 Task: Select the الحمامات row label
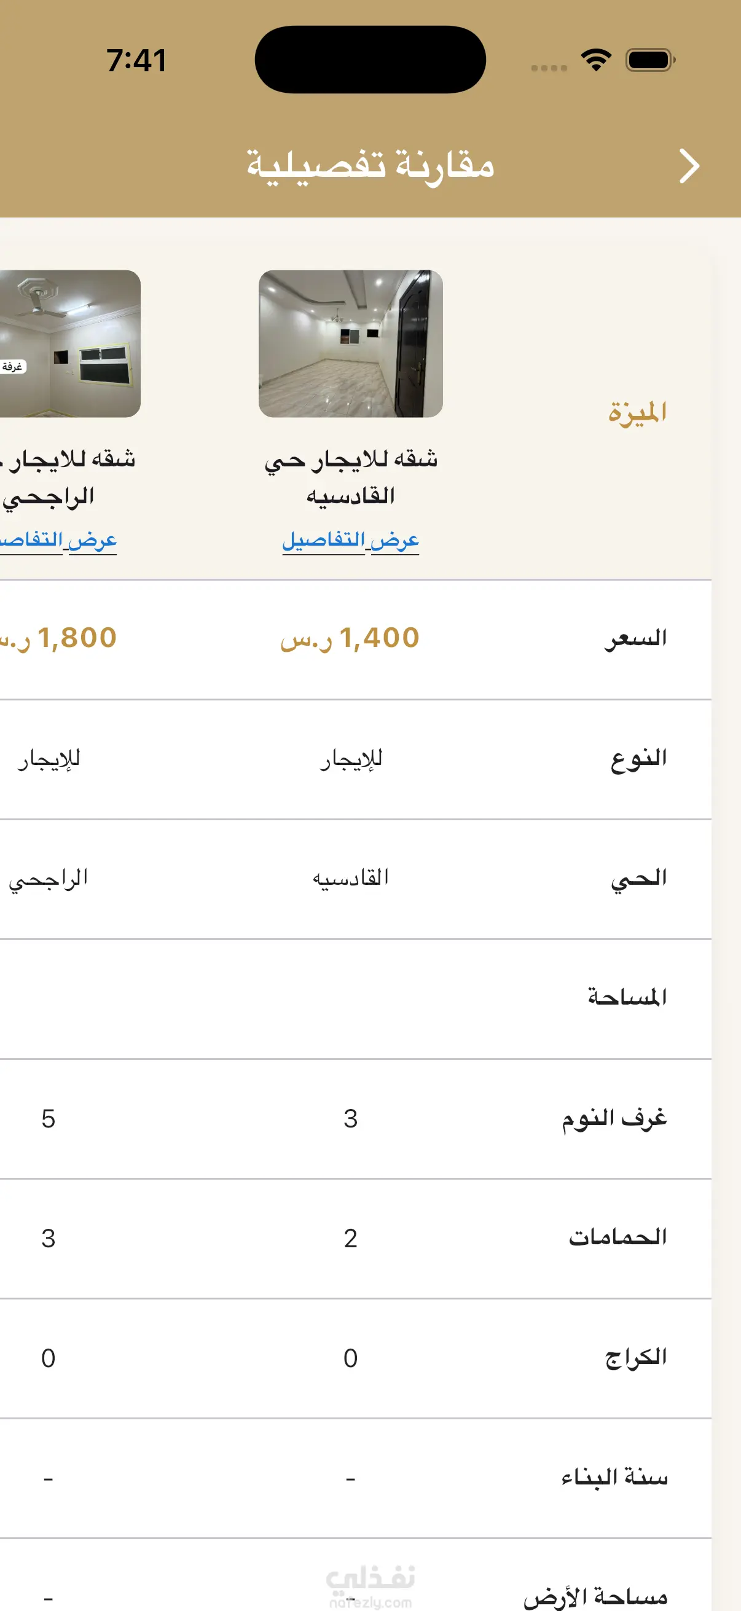tap(618, 1237)
